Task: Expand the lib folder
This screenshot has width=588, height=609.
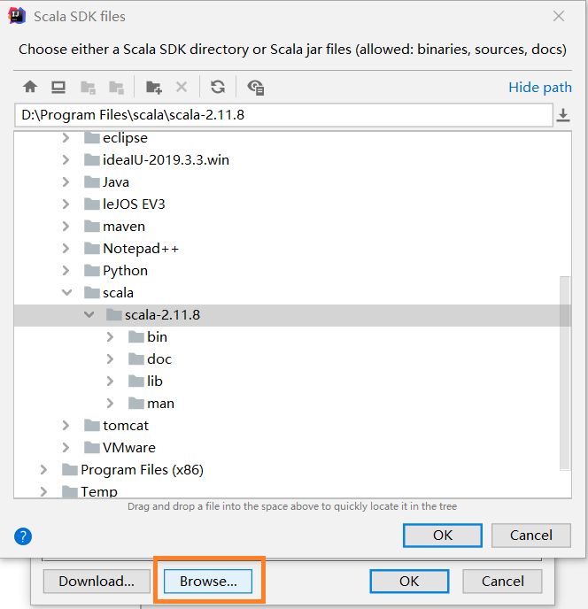Action: (111, 381)
